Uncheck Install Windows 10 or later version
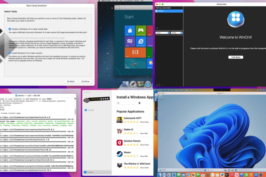Viewport: 266px width, 177px height. pyautogui.click(x=9, y=53)
